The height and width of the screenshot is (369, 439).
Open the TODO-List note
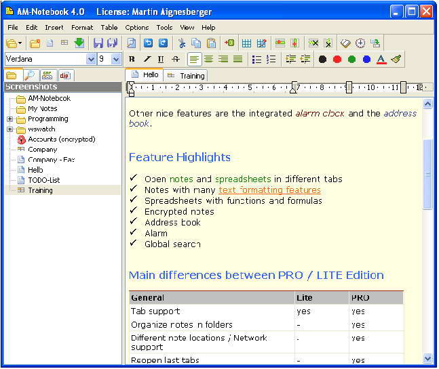[x=44, y=180]
